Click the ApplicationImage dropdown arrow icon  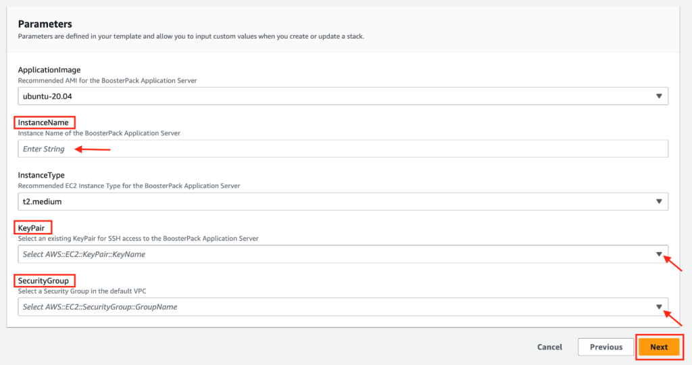point(659,96)
